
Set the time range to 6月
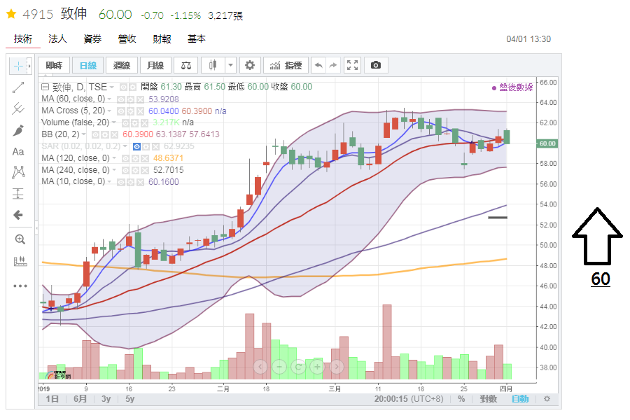(80, 399)
